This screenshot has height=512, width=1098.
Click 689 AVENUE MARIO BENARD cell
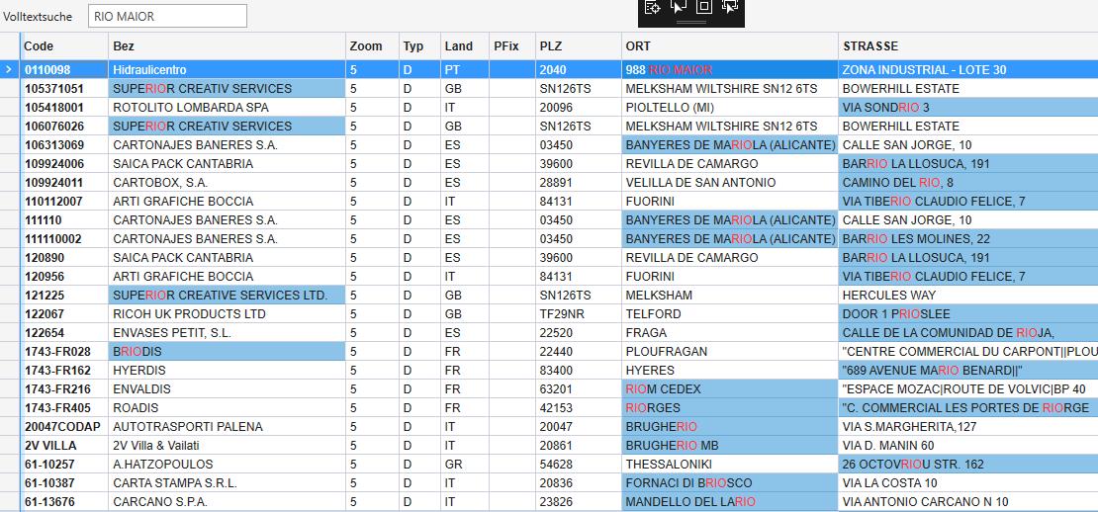coord(968,370)
